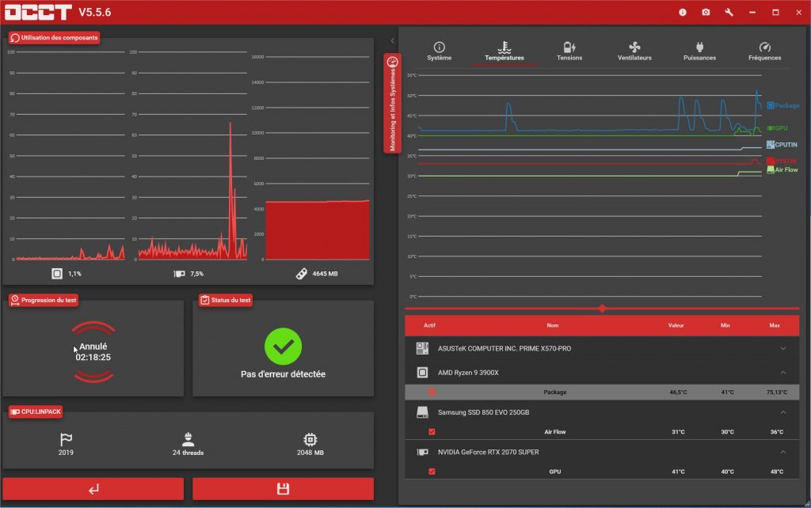Open the Puissances tab
Screen dimensions: 811x508
coord(700,51)
